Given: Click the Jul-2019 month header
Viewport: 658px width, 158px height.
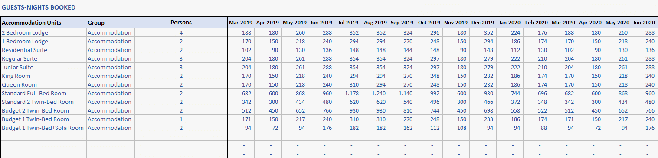Looking at the screenshot, I should click(x=348, y=23).
